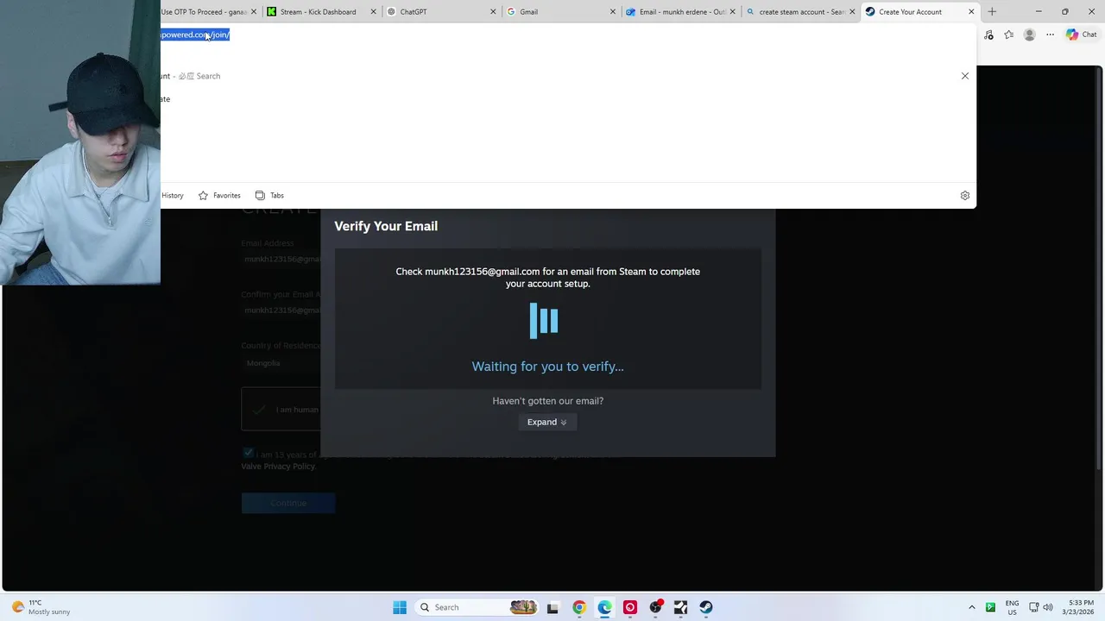Open the Valve Privacy Policy link
The height and width of the screenshot is (621, 1105).
(278, 467)
